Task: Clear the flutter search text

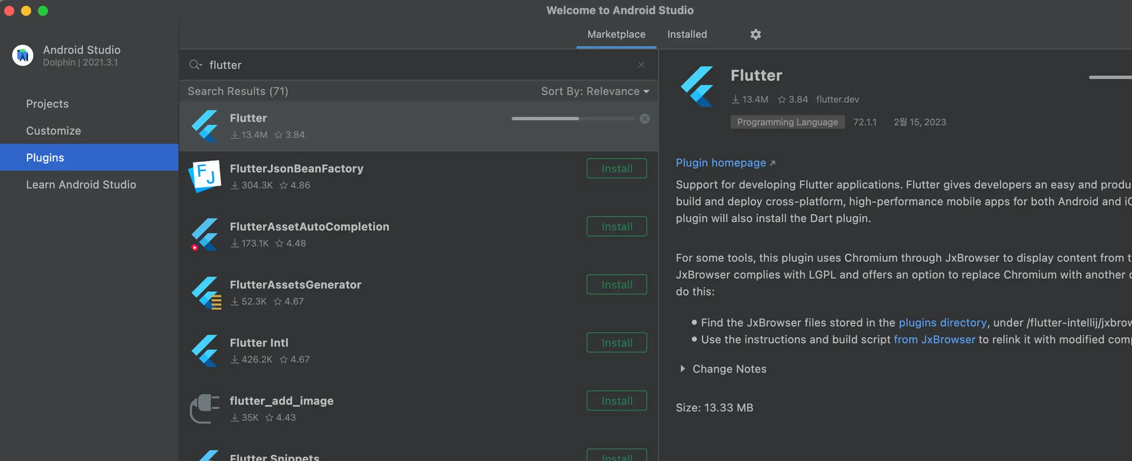Action: [641, 65]
